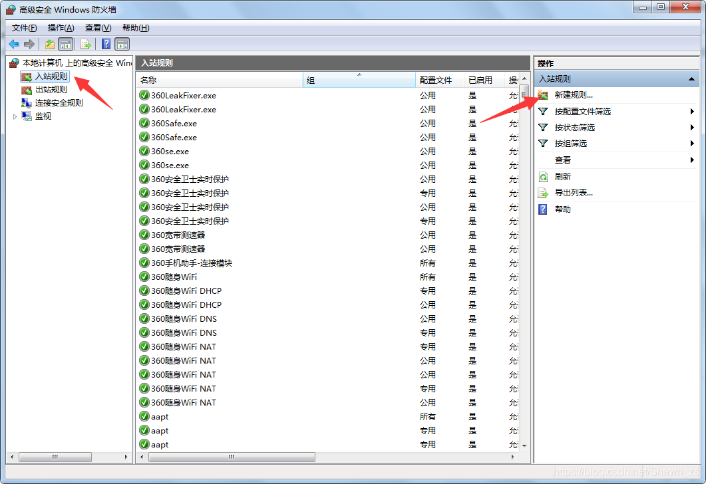This screenshot has width=706, height=484.
Task: Click rules list vertical scrollbar up arrow
Action: [524, 78]
